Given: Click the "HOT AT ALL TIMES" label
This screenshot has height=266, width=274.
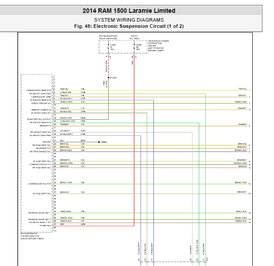Looking at the screenshot, I should pyautogui.click(x=134, y=37).
